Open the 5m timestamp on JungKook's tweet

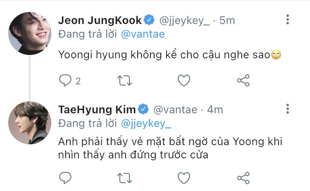227,20
